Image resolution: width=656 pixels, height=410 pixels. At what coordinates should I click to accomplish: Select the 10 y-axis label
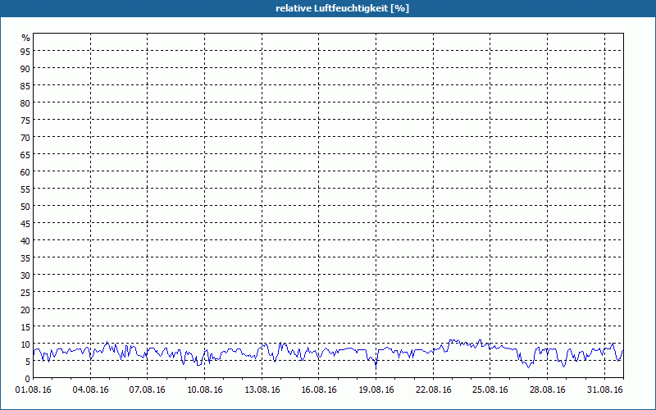[25, 344]
